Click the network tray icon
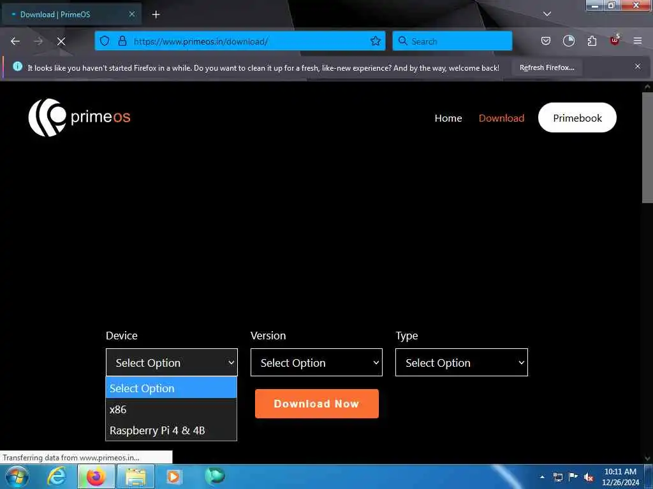The width and height of the screenshot is (653, 489). coord(557,477)
